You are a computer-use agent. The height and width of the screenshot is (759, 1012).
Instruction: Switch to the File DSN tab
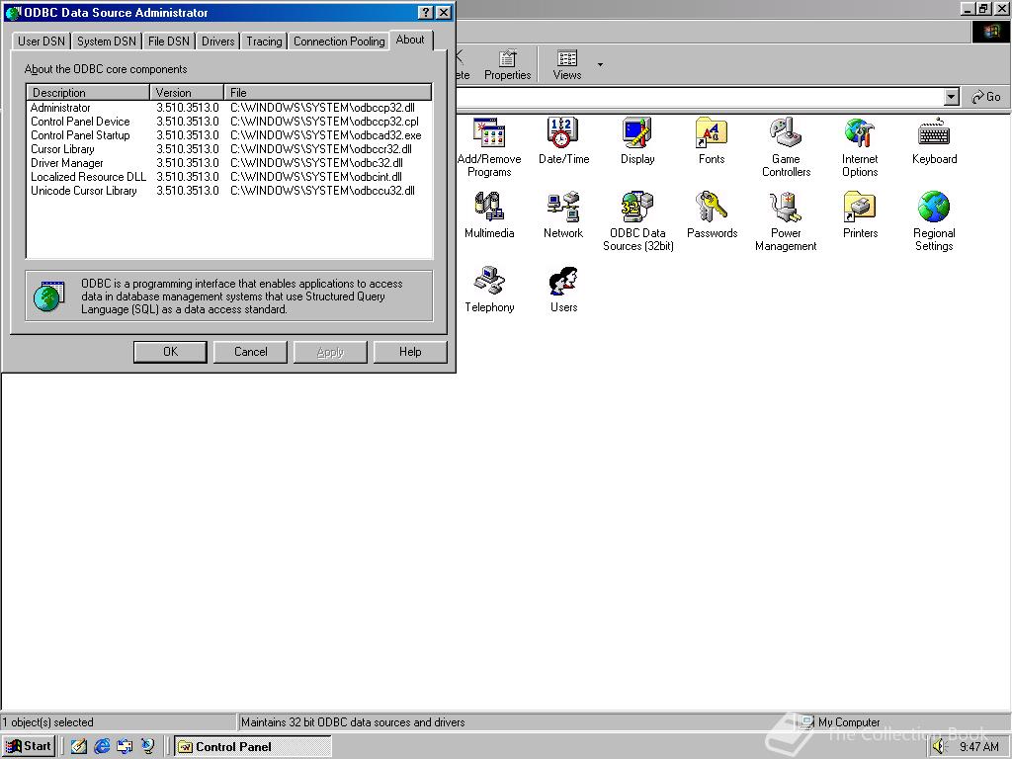pyautogui.click(x=168, y=42)
